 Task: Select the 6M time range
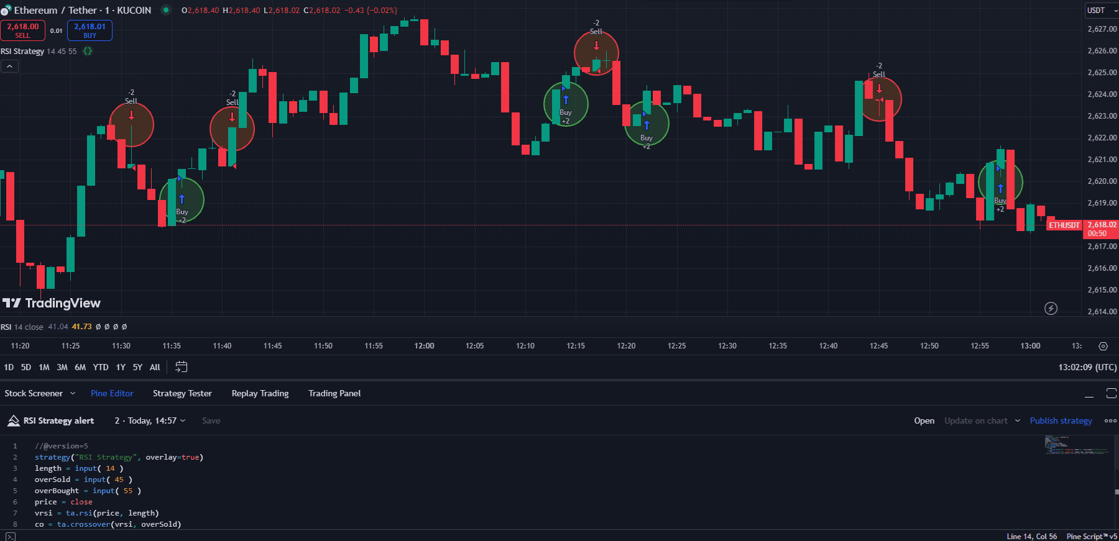pyautogui.click(x=80, y=367)
